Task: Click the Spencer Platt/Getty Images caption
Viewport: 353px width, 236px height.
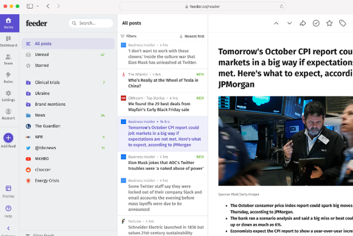Action: [239, 194]
